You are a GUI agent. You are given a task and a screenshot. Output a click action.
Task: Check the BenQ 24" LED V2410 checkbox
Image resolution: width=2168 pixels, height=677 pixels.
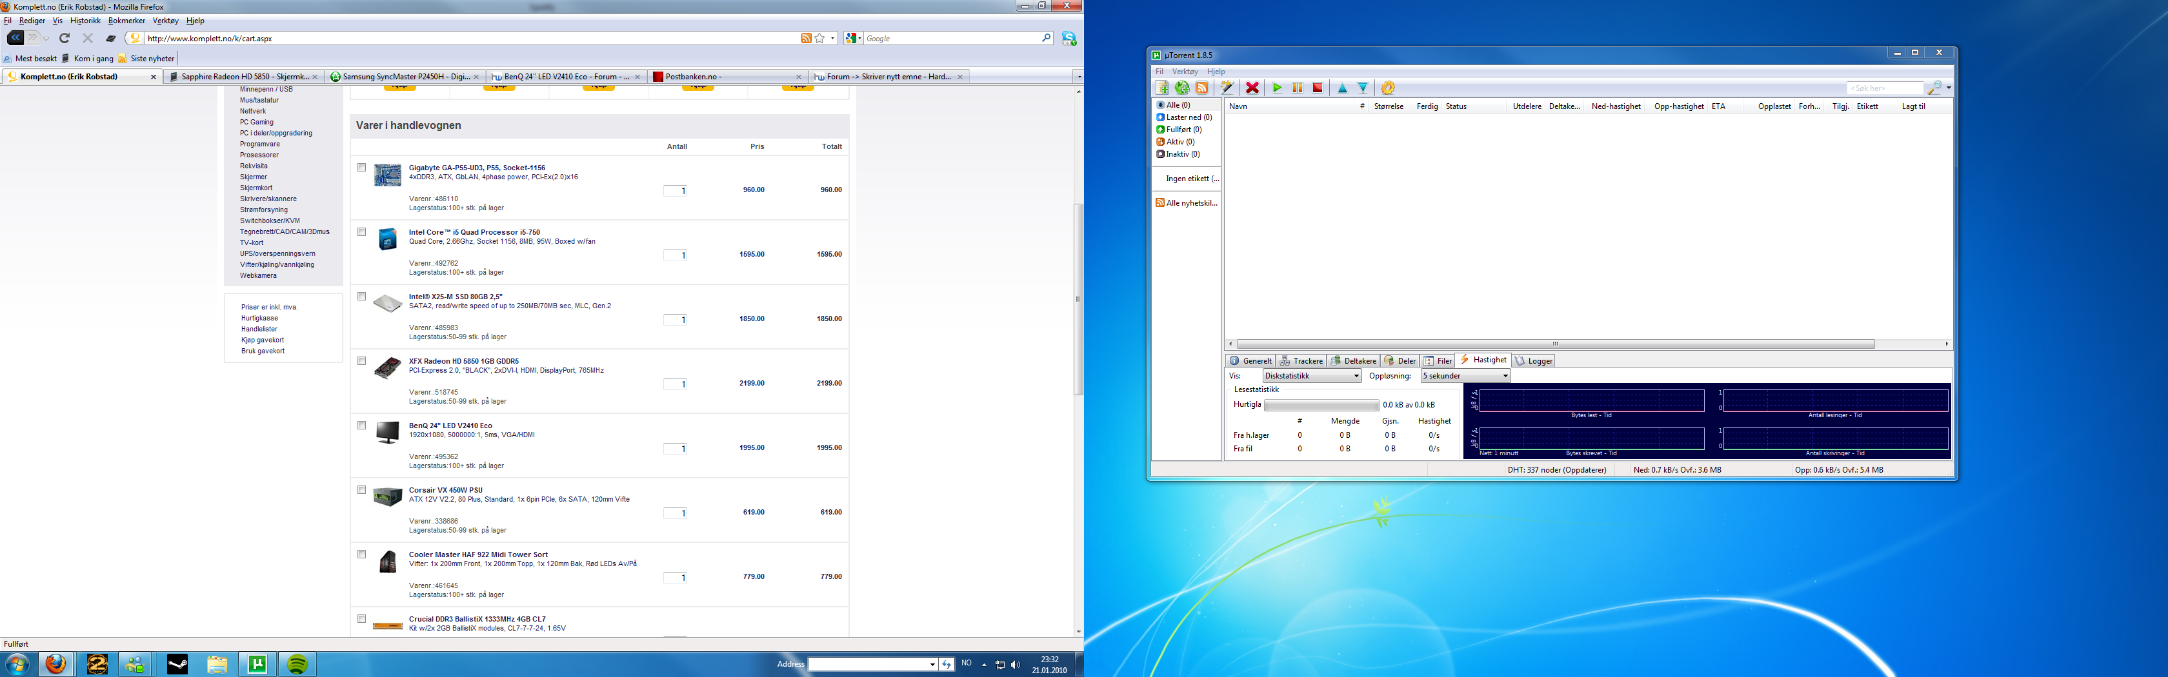[362, 426]
